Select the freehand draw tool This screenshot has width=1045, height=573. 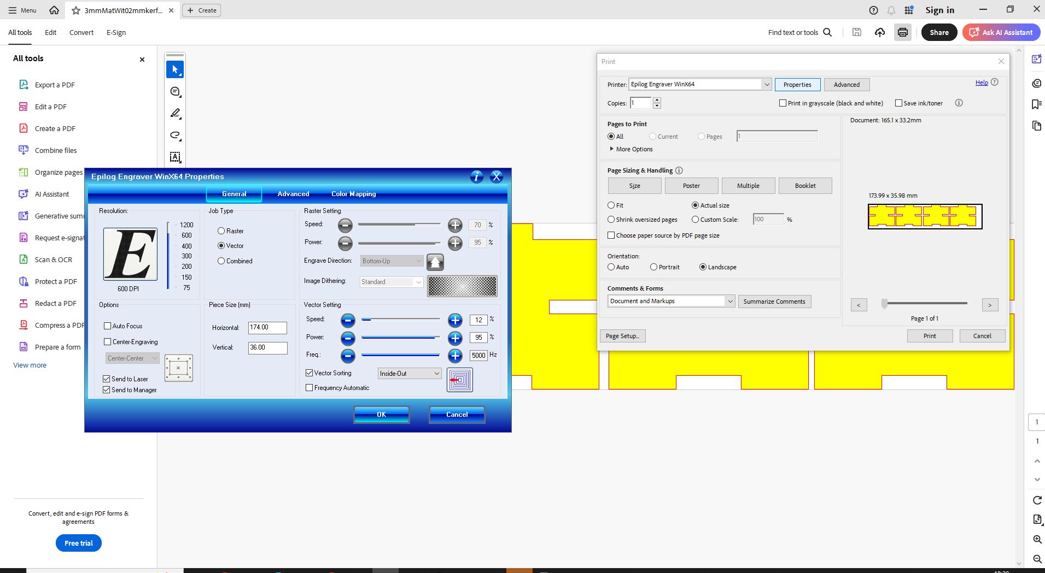pyautogui.click(x=175, y=135)
